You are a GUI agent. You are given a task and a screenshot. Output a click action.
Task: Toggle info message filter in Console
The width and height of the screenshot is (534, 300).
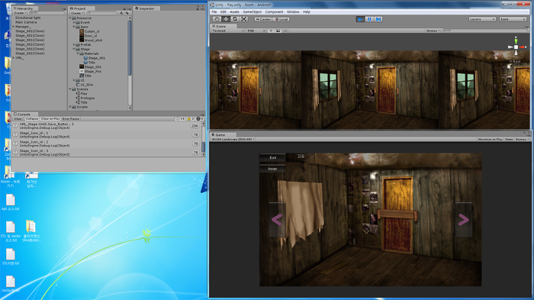[x=180, y=118]
